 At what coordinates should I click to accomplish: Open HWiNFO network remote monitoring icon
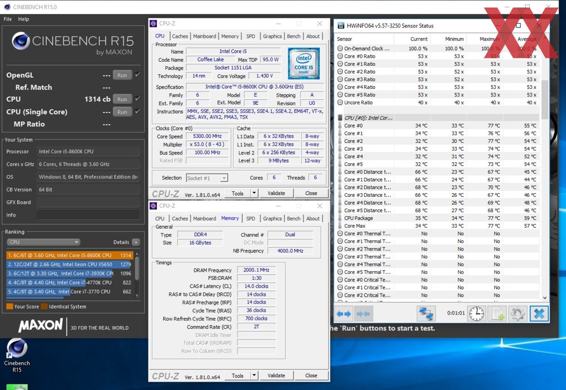(426, 314)
